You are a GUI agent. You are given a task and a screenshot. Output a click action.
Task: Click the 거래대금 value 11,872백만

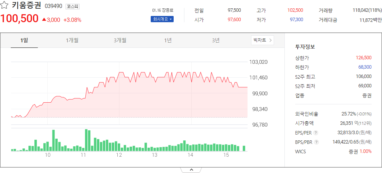click(x=371, y=20)
